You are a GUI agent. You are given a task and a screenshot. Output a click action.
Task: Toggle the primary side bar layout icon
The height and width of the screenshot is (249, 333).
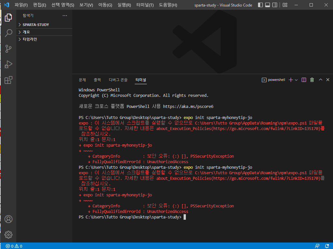(260, 5)
